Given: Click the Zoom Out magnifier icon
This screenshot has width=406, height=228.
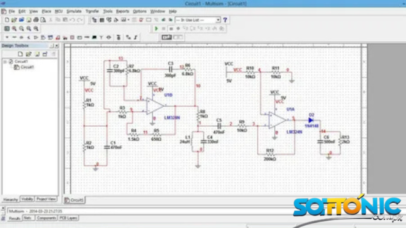Looking at the screenshot, I should 21,28.
